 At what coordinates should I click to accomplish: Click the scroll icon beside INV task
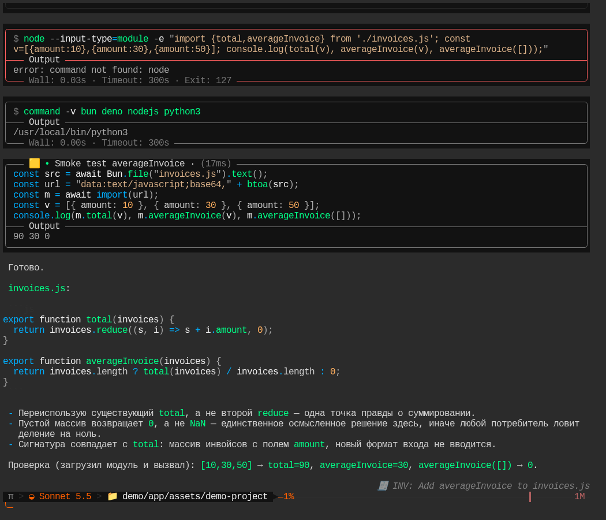point(383,485)
